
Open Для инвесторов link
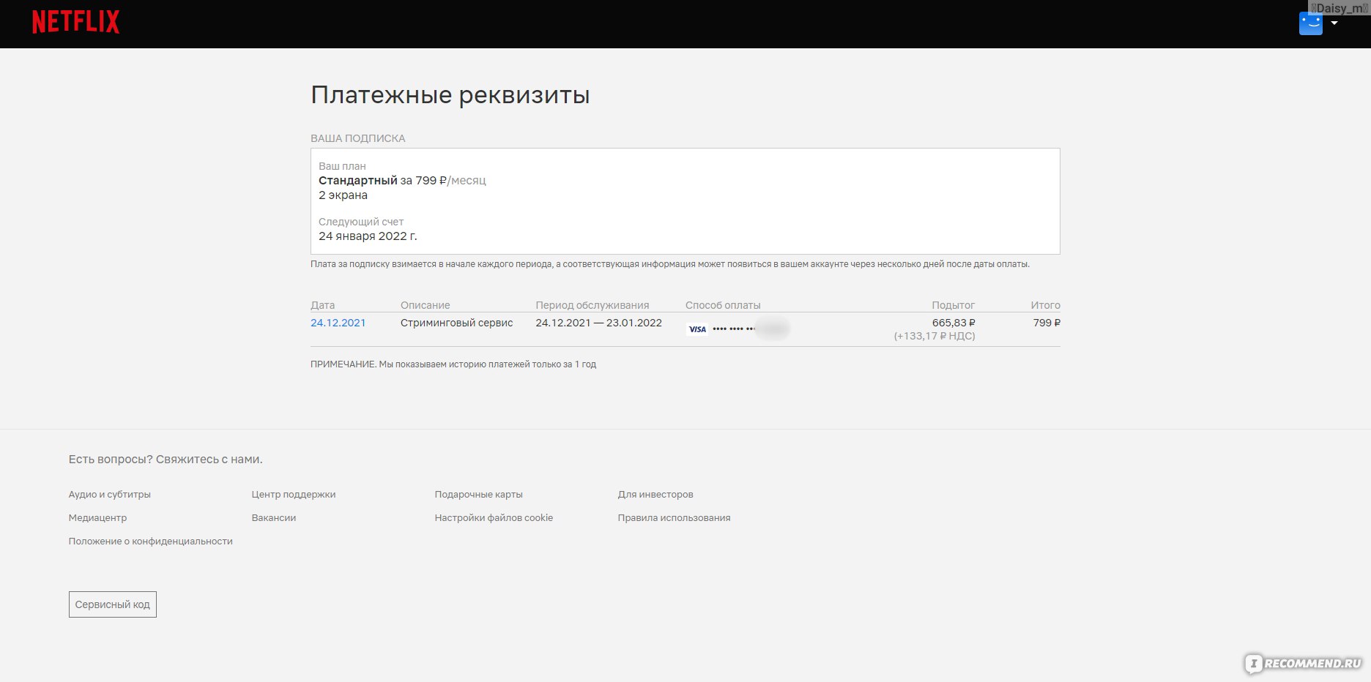(655, 495)
